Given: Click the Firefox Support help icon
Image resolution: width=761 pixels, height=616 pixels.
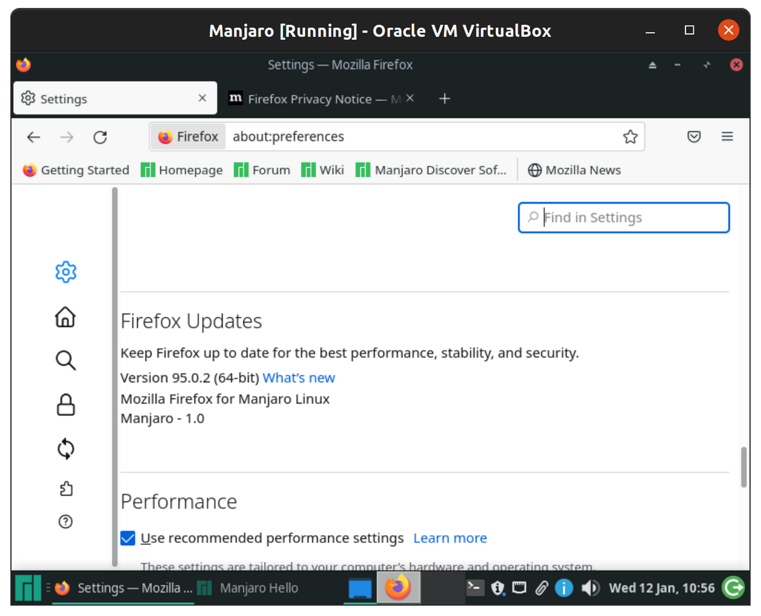Looking at the screenshot, I should 65,522.
